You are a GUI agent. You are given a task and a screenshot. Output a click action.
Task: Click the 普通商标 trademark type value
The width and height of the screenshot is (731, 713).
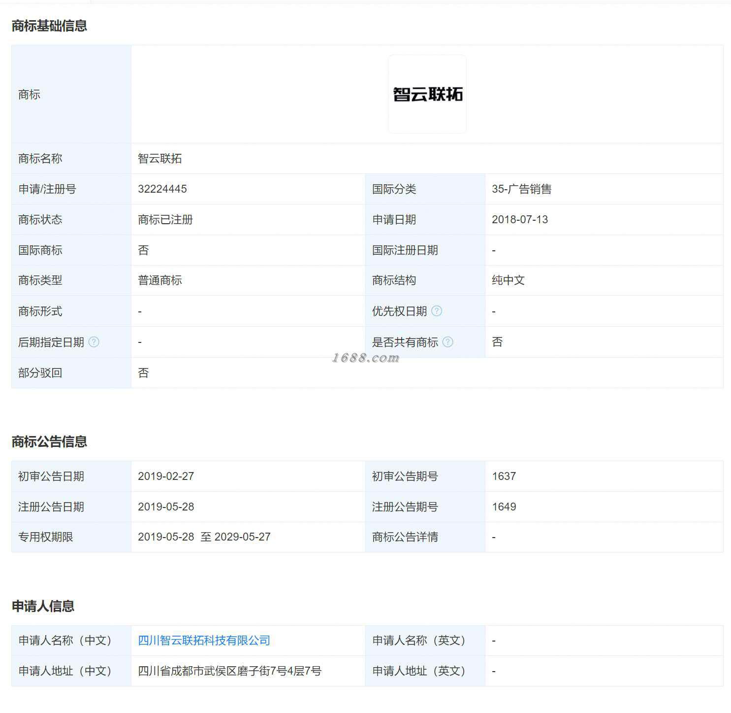click(x=160, y=280)
